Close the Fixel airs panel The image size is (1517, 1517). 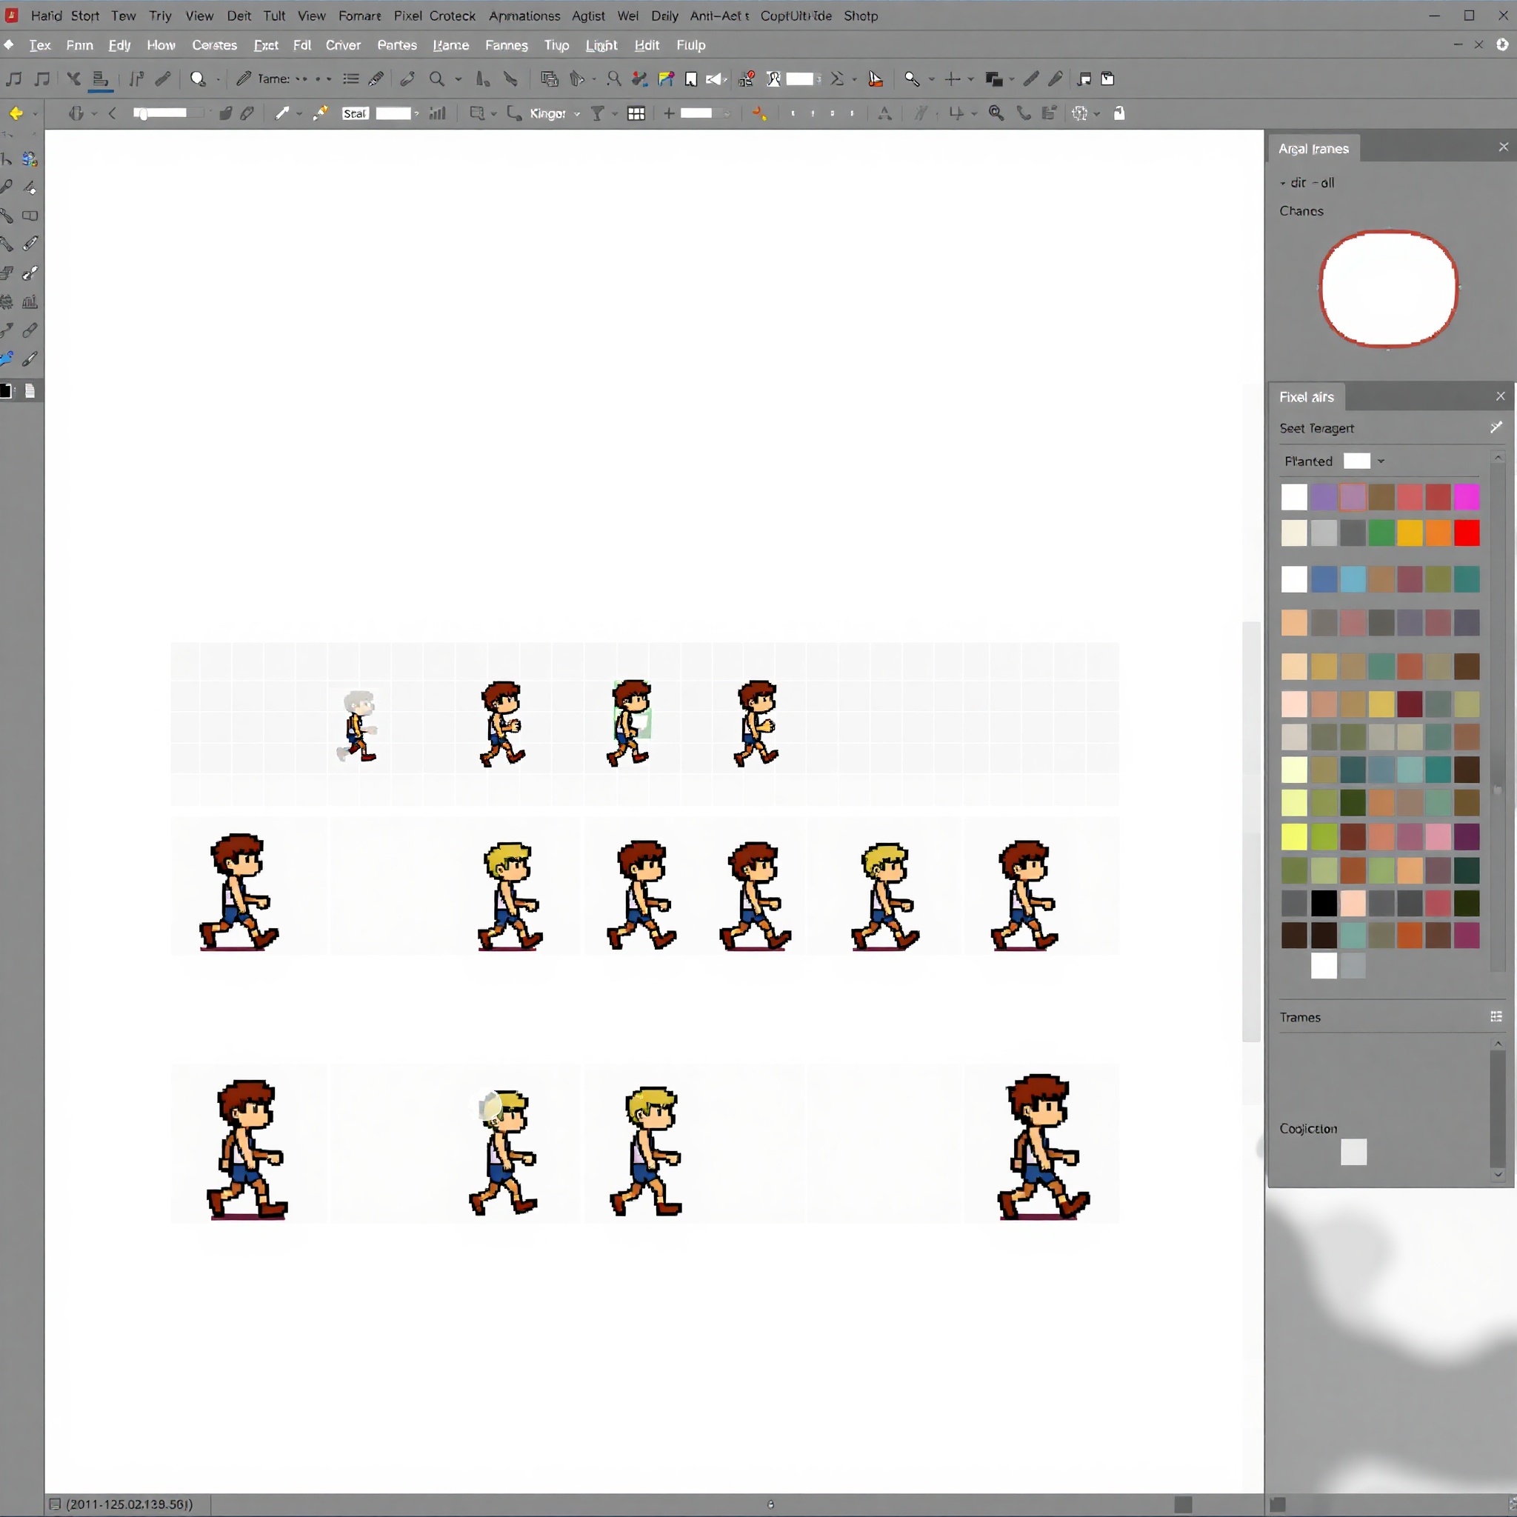pyautogui.click(x=1501, y=396)
